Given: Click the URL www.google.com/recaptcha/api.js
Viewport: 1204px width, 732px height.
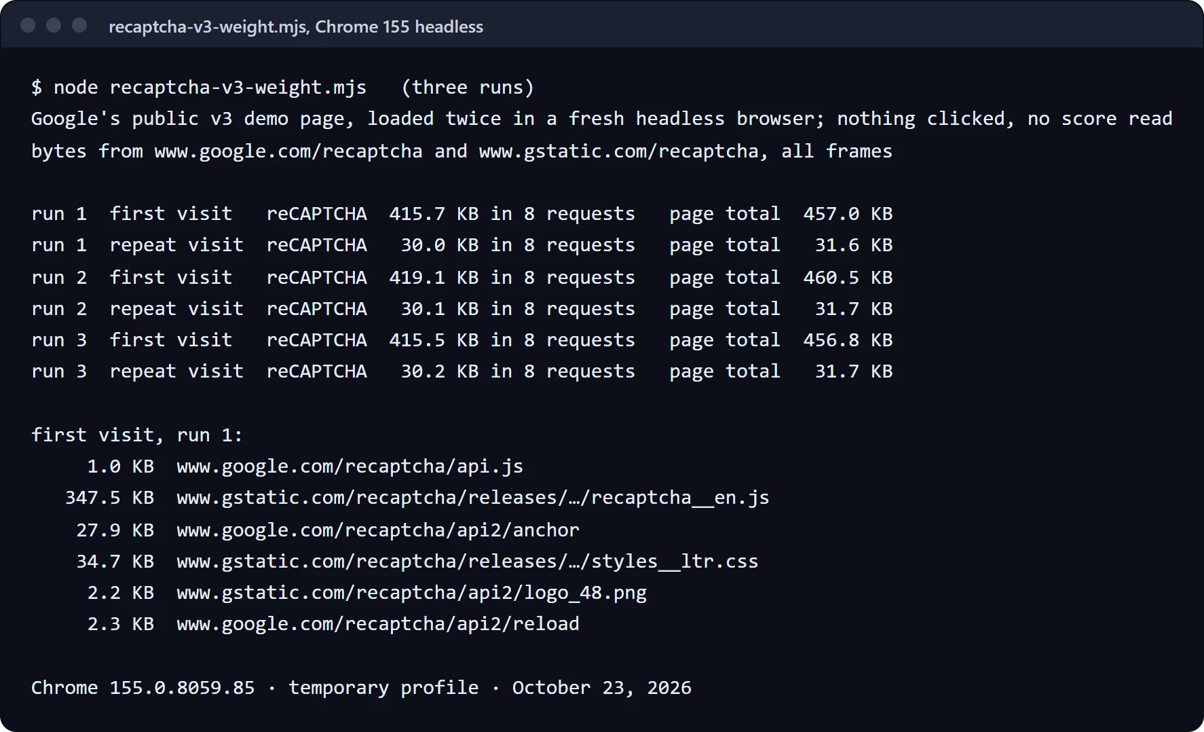Looking at the screenshot, I should coord(350,466).
